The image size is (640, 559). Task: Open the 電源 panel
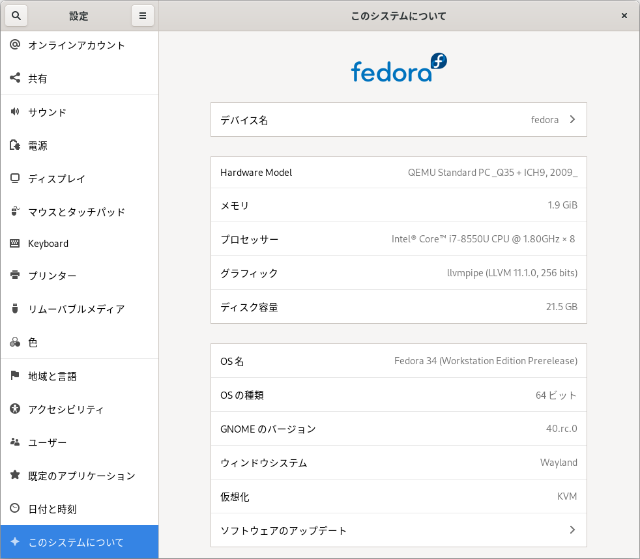point(80,146)
